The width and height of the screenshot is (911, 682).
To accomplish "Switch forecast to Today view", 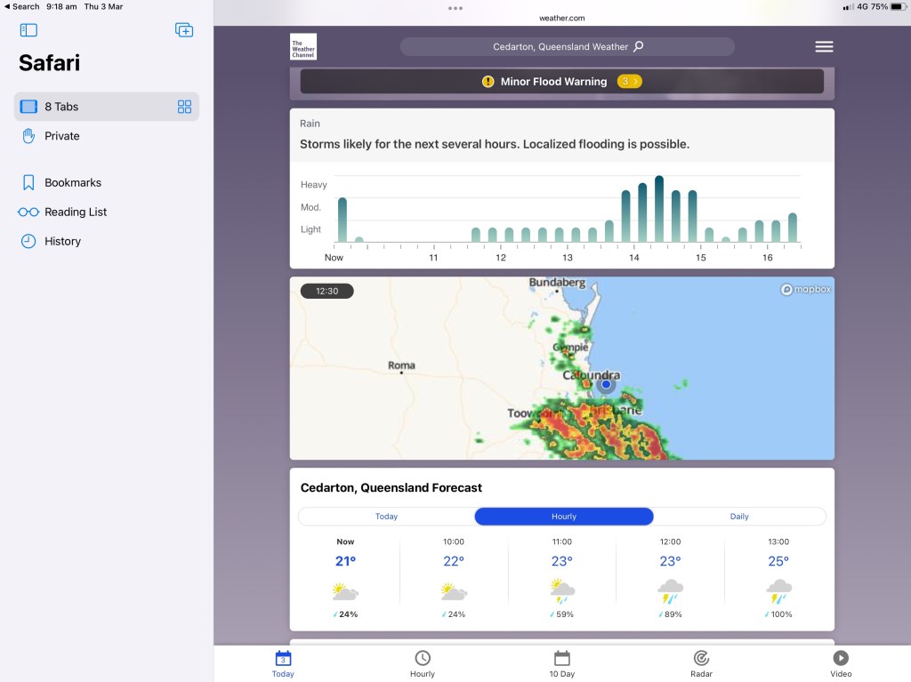I will tap(386, 517).
